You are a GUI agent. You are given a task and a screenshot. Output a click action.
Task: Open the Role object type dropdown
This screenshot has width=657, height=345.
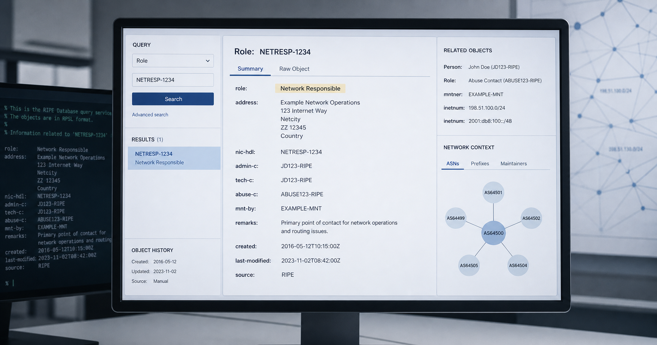173,61
